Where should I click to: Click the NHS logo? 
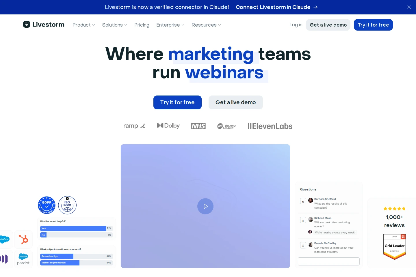pyautogui.click(x=198, y=126)
